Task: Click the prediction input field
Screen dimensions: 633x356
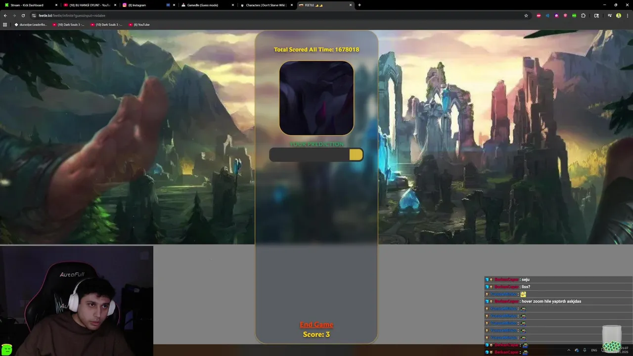Action: coord(309,155)
